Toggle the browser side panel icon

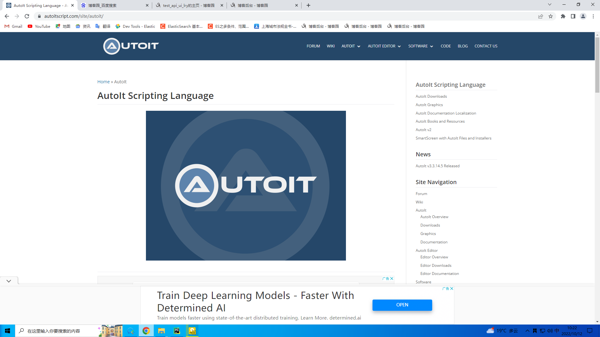[x=573, y=16]
